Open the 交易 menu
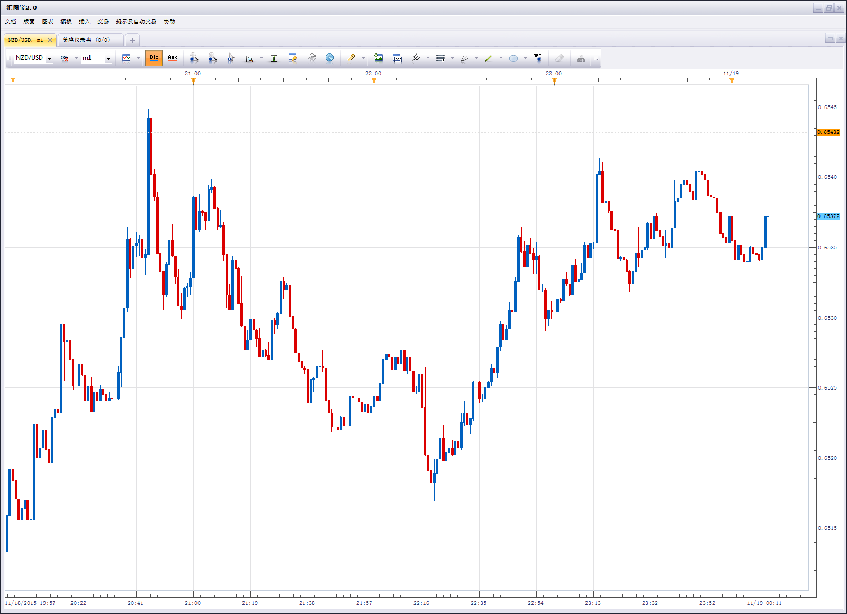The image size is (847, 614). (x=103, y=22)
